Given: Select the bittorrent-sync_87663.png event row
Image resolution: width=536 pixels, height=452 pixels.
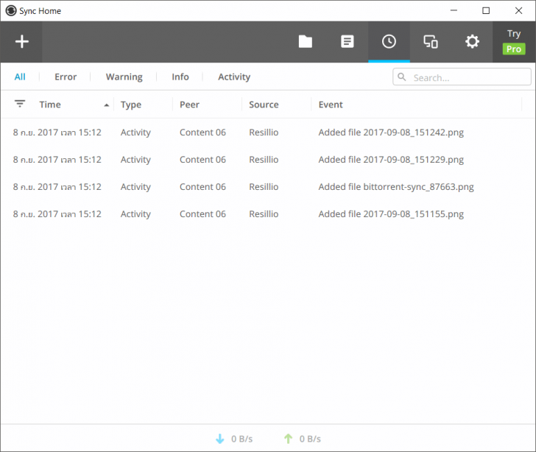Looking at the screenshot, I should 395,187.
